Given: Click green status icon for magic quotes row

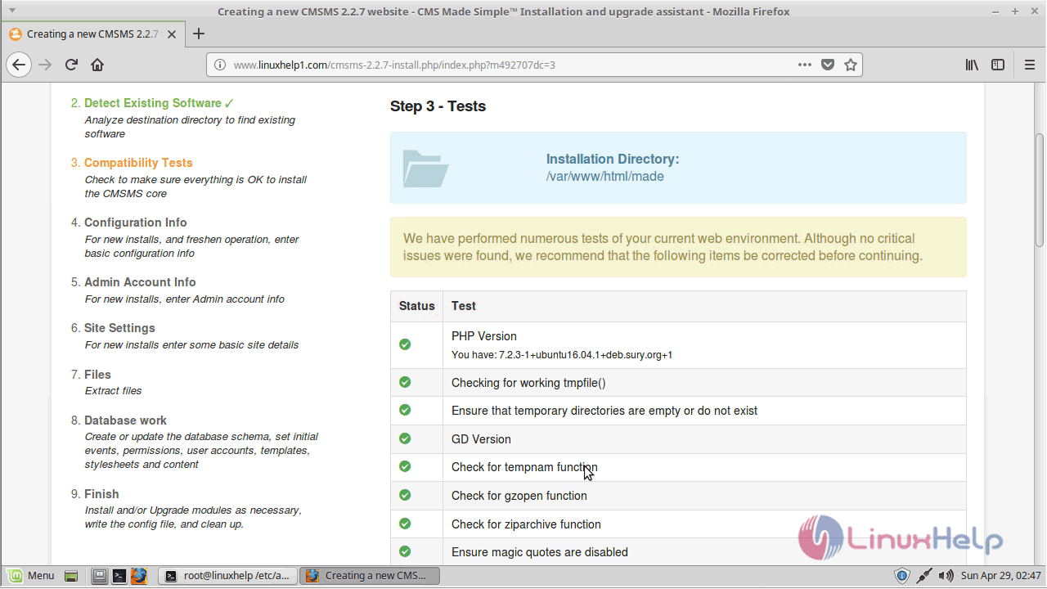Looking at the screenshot, I should (x=405, y=551).
